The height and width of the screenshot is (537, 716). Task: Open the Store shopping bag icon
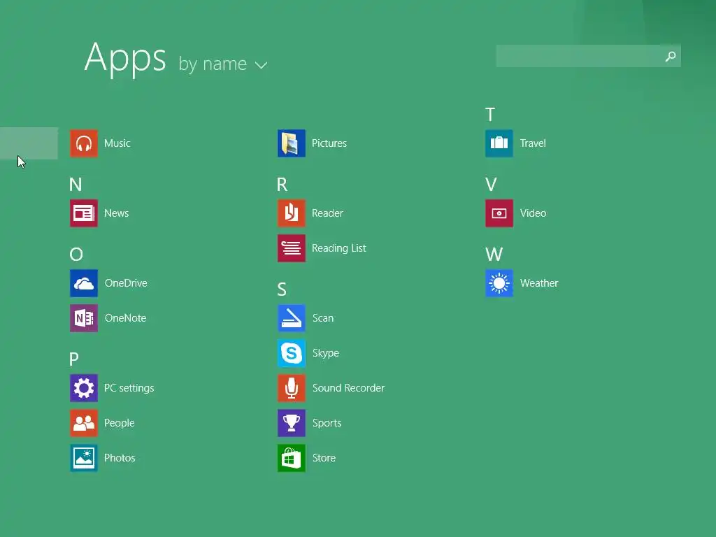coord(292,458)
